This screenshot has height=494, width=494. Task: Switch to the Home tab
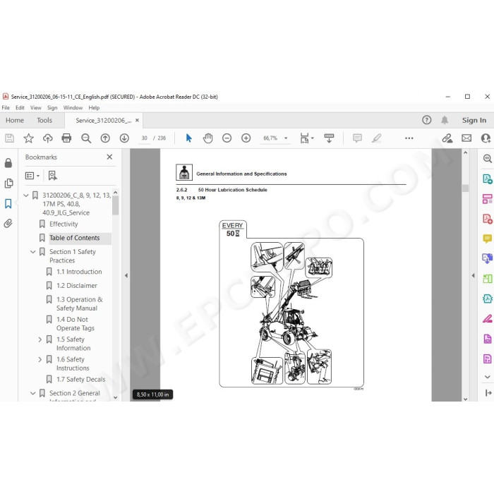(x=15, y=121)
